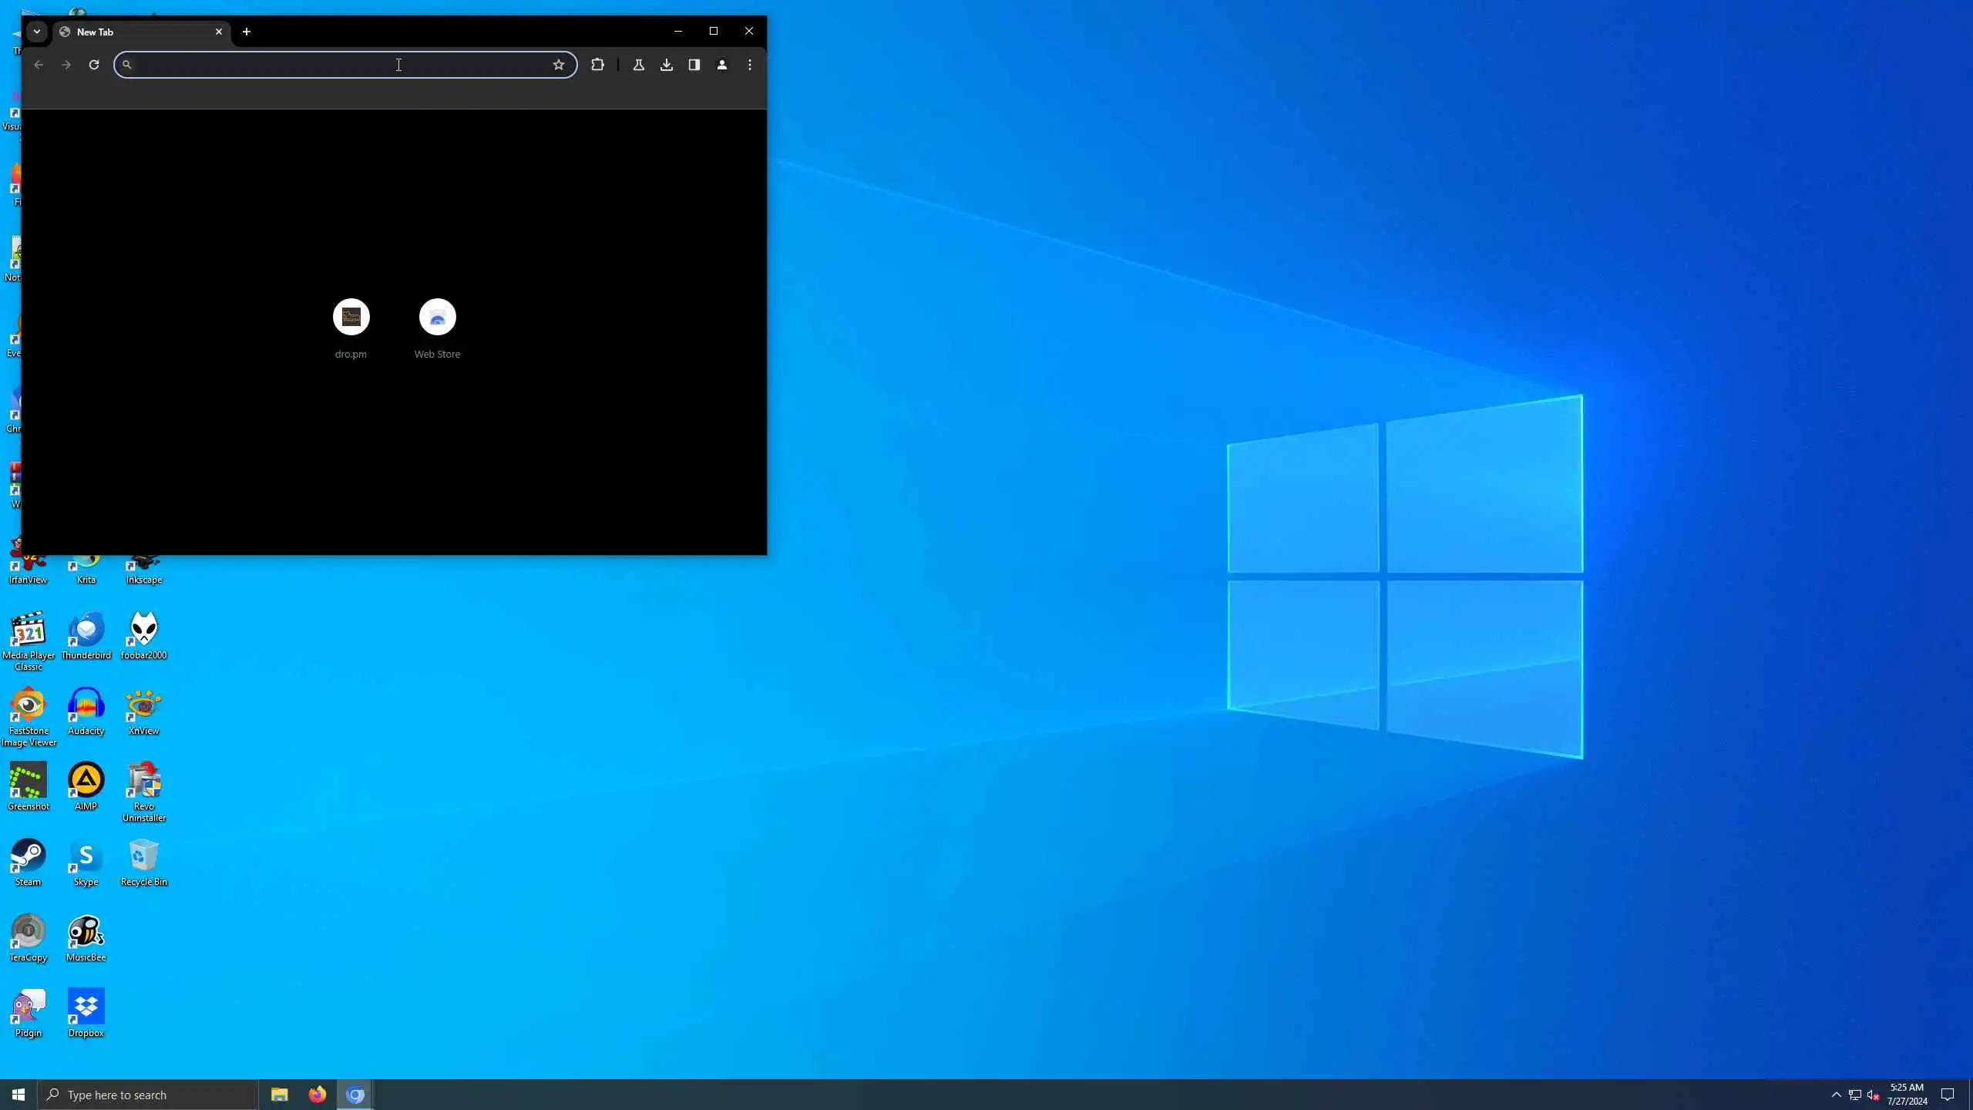
Task: Expand the tab search dropdown arrow
Action: click(x=36, y=32)
